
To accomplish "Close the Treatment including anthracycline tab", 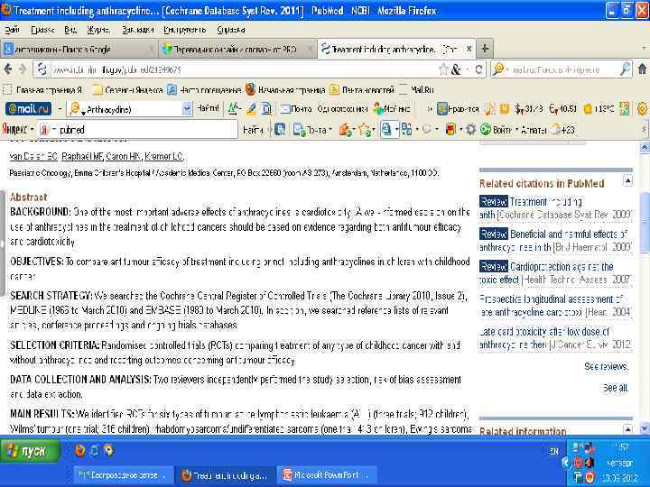I will (x=469, y=49).
